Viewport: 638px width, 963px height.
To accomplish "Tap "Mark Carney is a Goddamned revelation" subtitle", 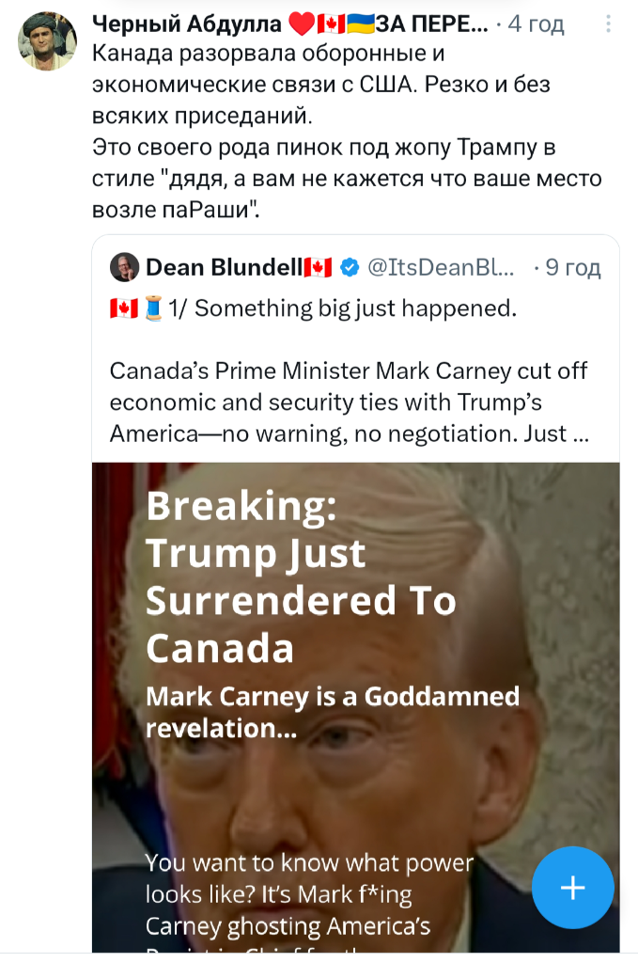I will (x=333, y=711).
